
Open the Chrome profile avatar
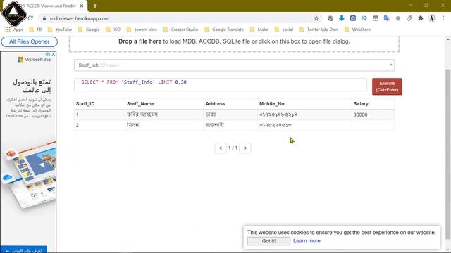[x=432, y=18]
